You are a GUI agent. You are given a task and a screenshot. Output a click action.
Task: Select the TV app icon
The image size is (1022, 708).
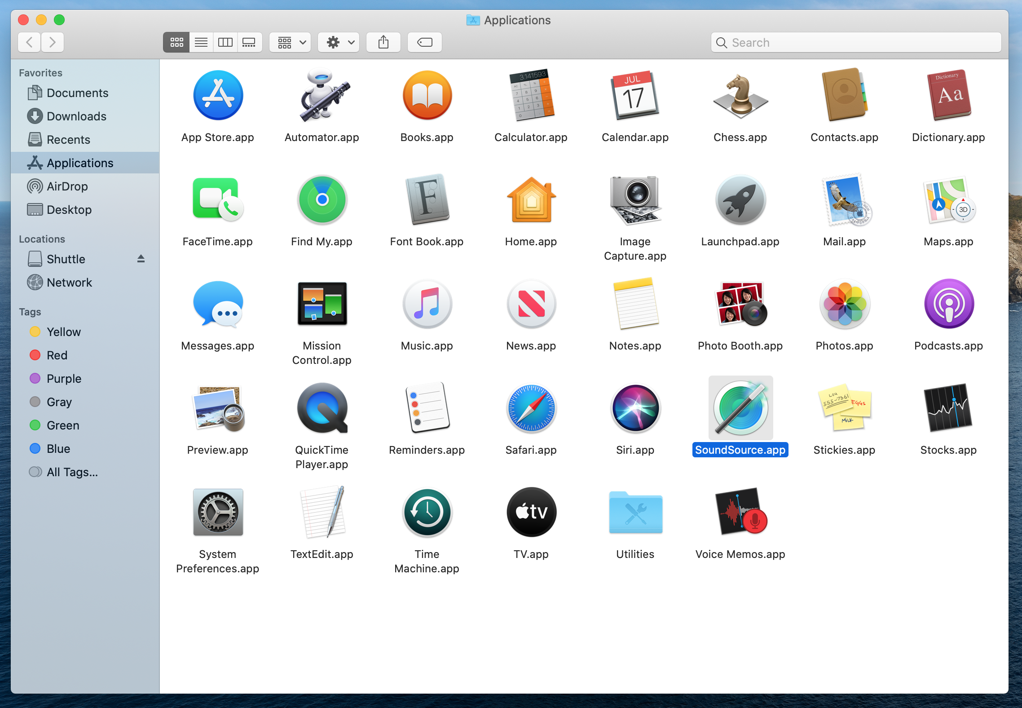pos(531,512)
